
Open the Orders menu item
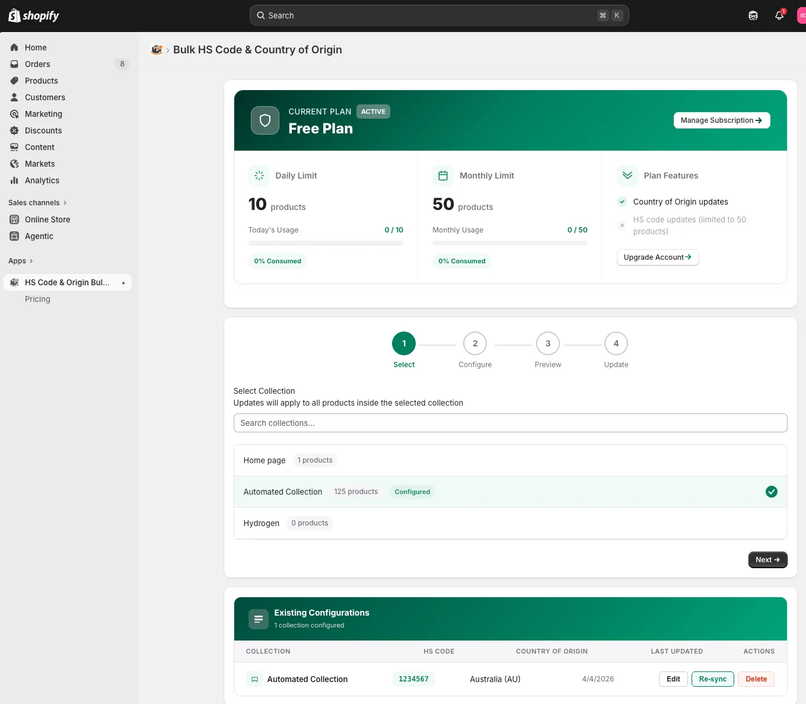point(68,64)
